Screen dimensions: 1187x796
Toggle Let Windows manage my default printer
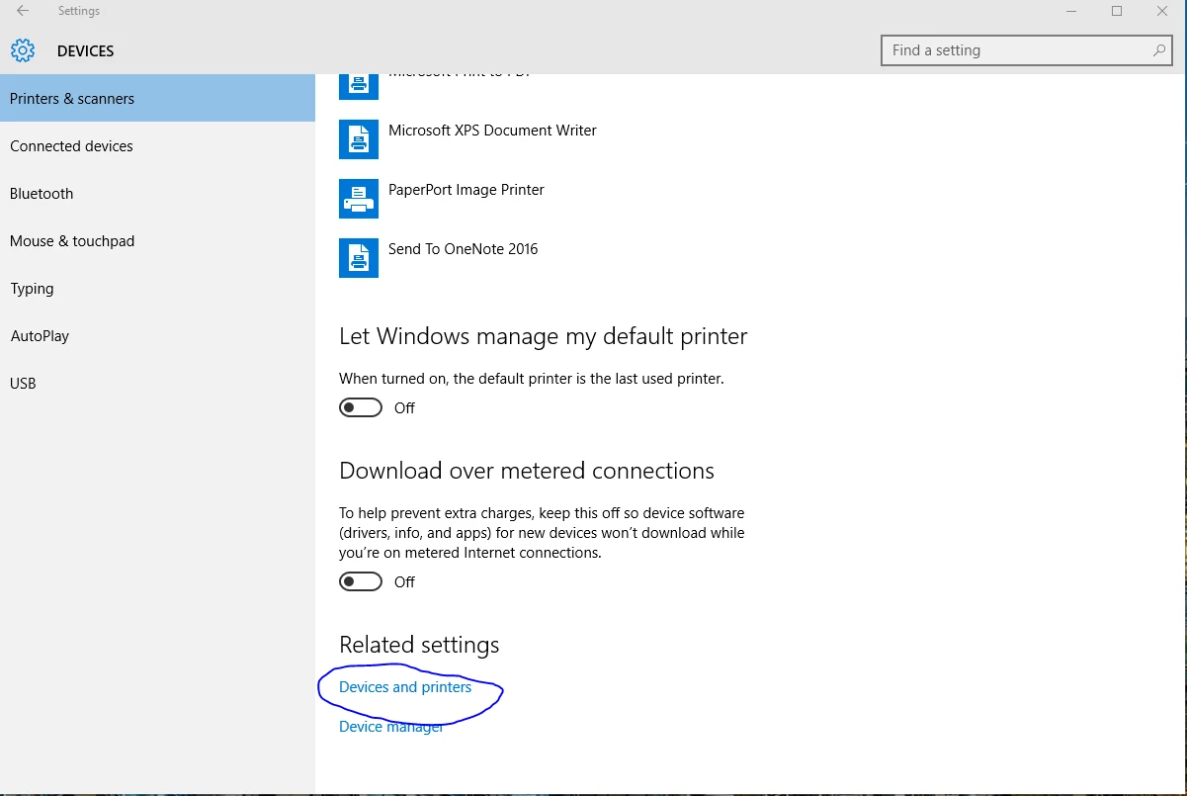point(361,407)
